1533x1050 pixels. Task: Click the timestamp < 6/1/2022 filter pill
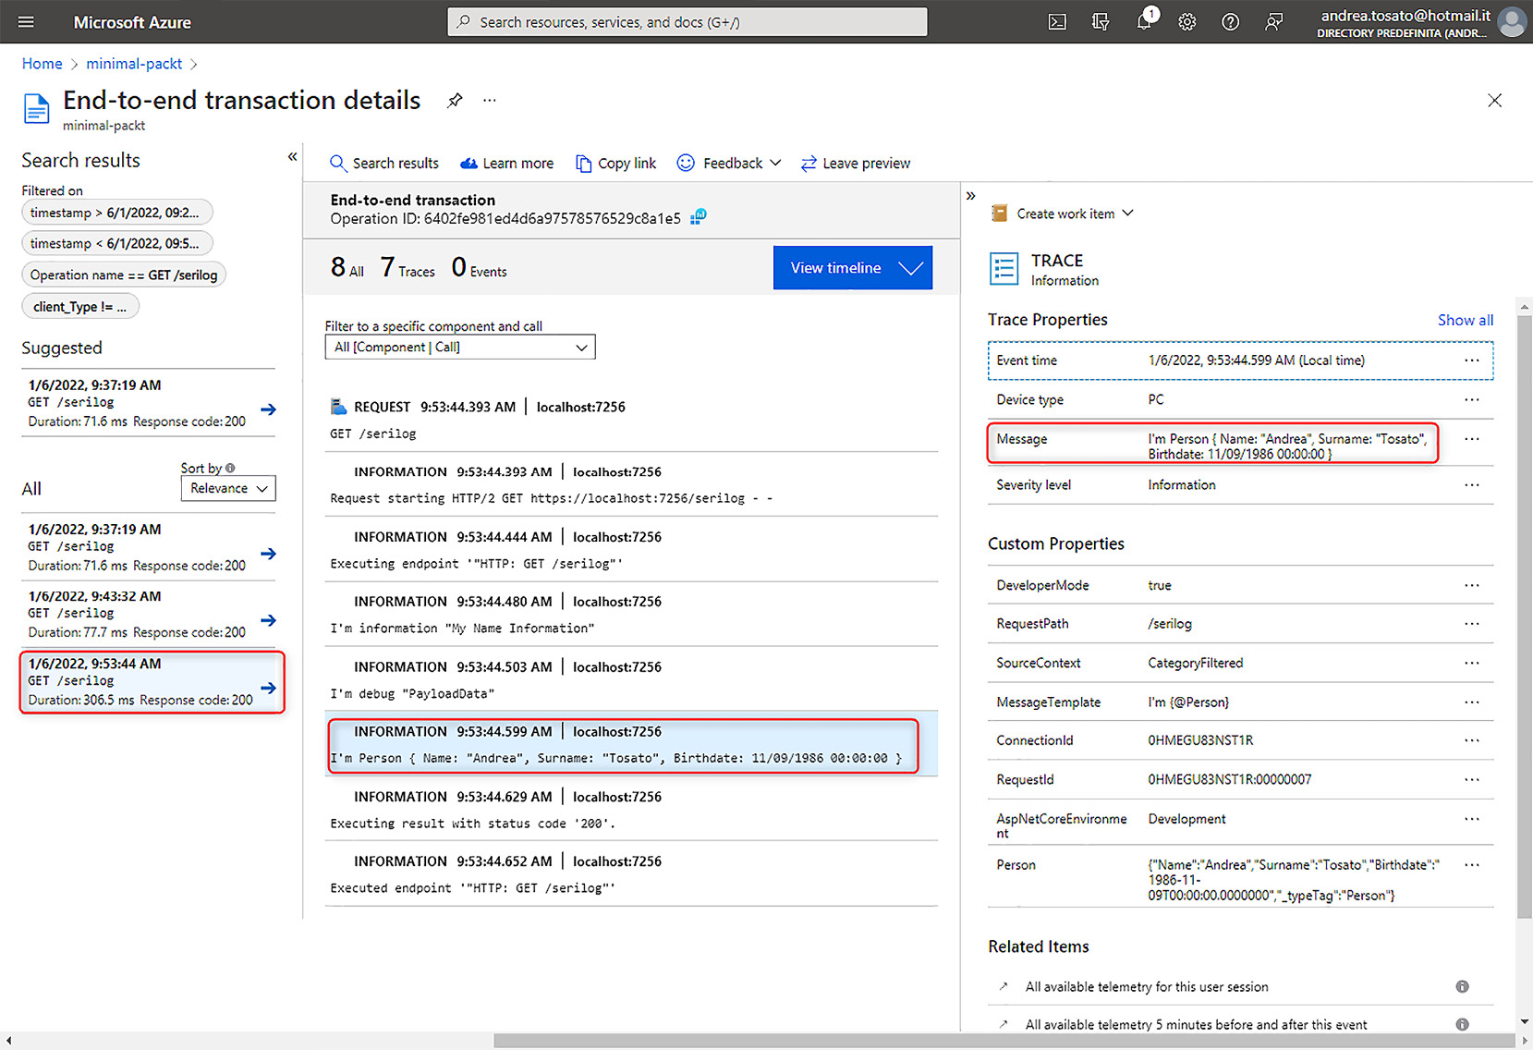[116, 244]
